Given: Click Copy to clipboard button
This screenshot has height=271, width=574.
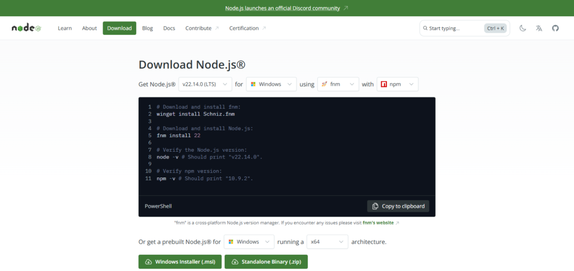Looking at the screenshot, I should [x=399, y=206].
